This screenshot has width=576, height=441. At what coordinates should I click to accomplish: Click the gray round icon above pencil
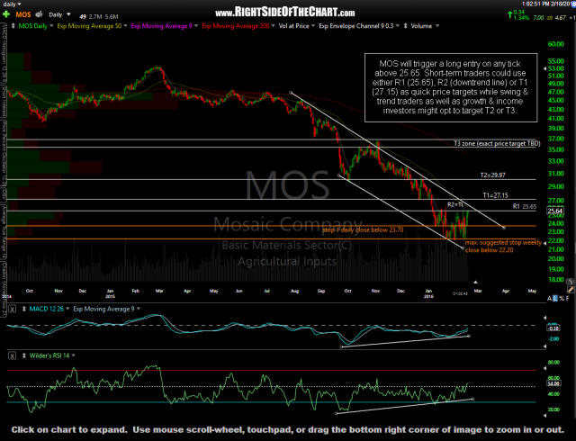pos(570,282)
